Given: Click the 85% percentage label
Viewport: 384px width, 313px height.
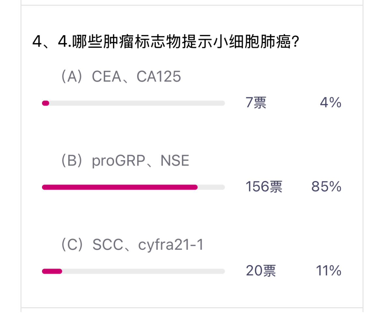Looking at the screenshot, I should click(x=326, y=187).
